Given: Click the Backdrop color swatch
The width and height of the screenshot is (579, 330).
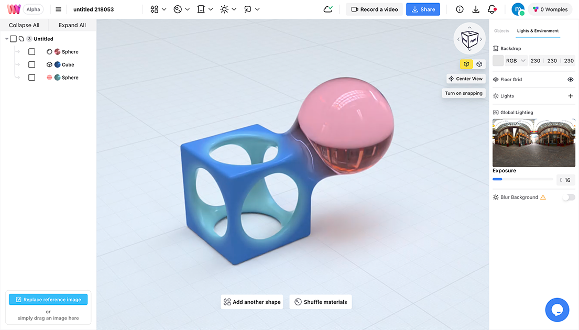Looking at the screenshot, I should [x=498, y=61].
